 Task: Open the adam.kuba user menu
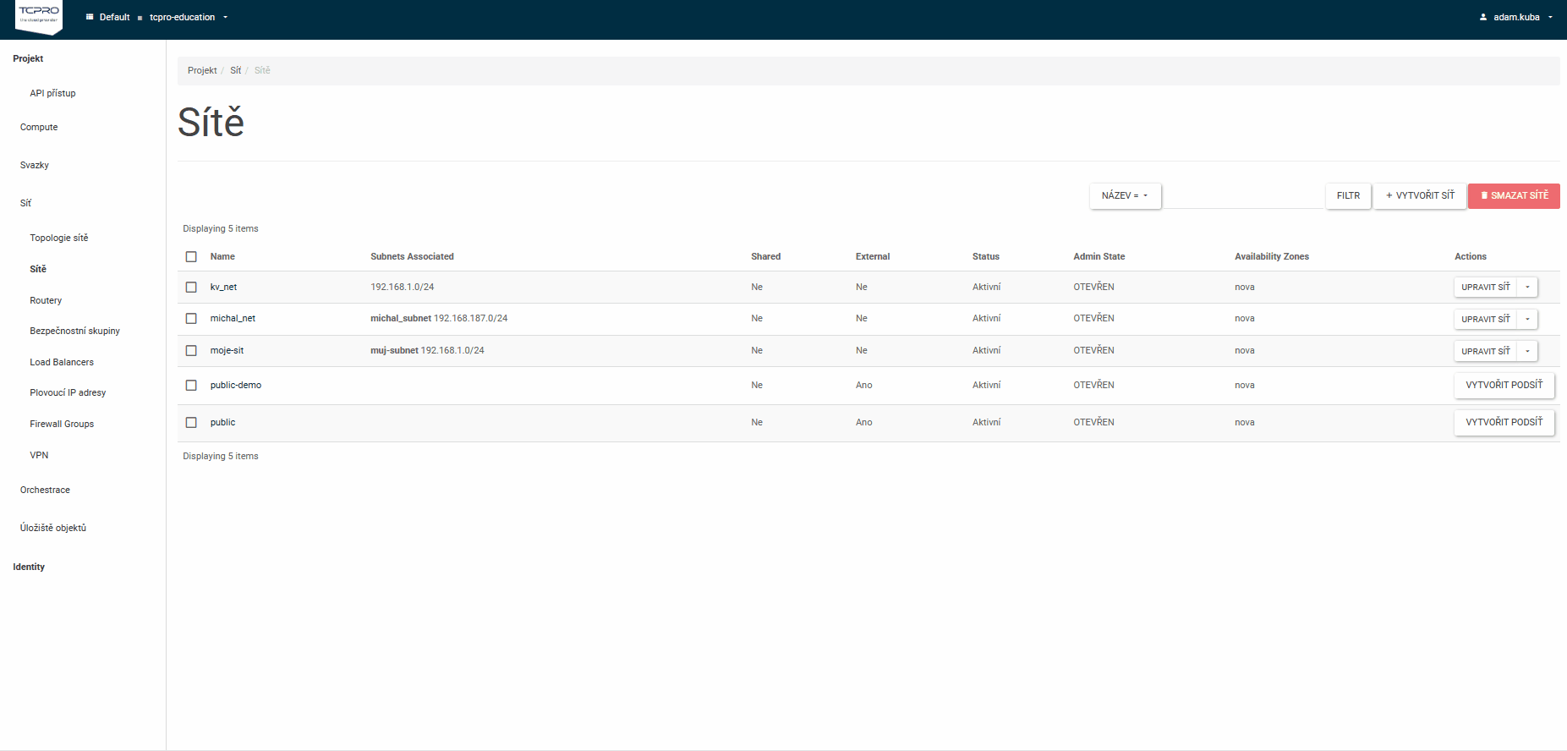[x=1516, y=17]
